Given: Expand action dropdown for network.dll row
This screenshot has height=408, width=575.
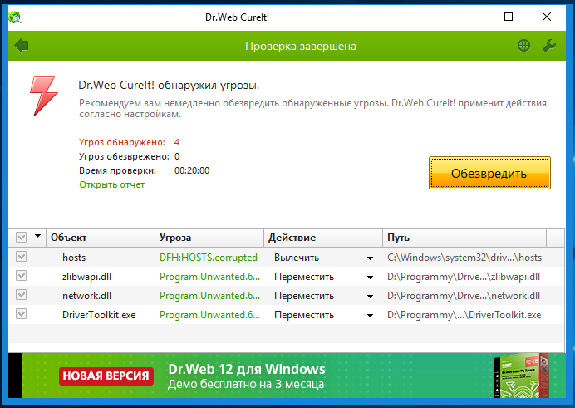Looking at the screenshot, I should [370, 297].
